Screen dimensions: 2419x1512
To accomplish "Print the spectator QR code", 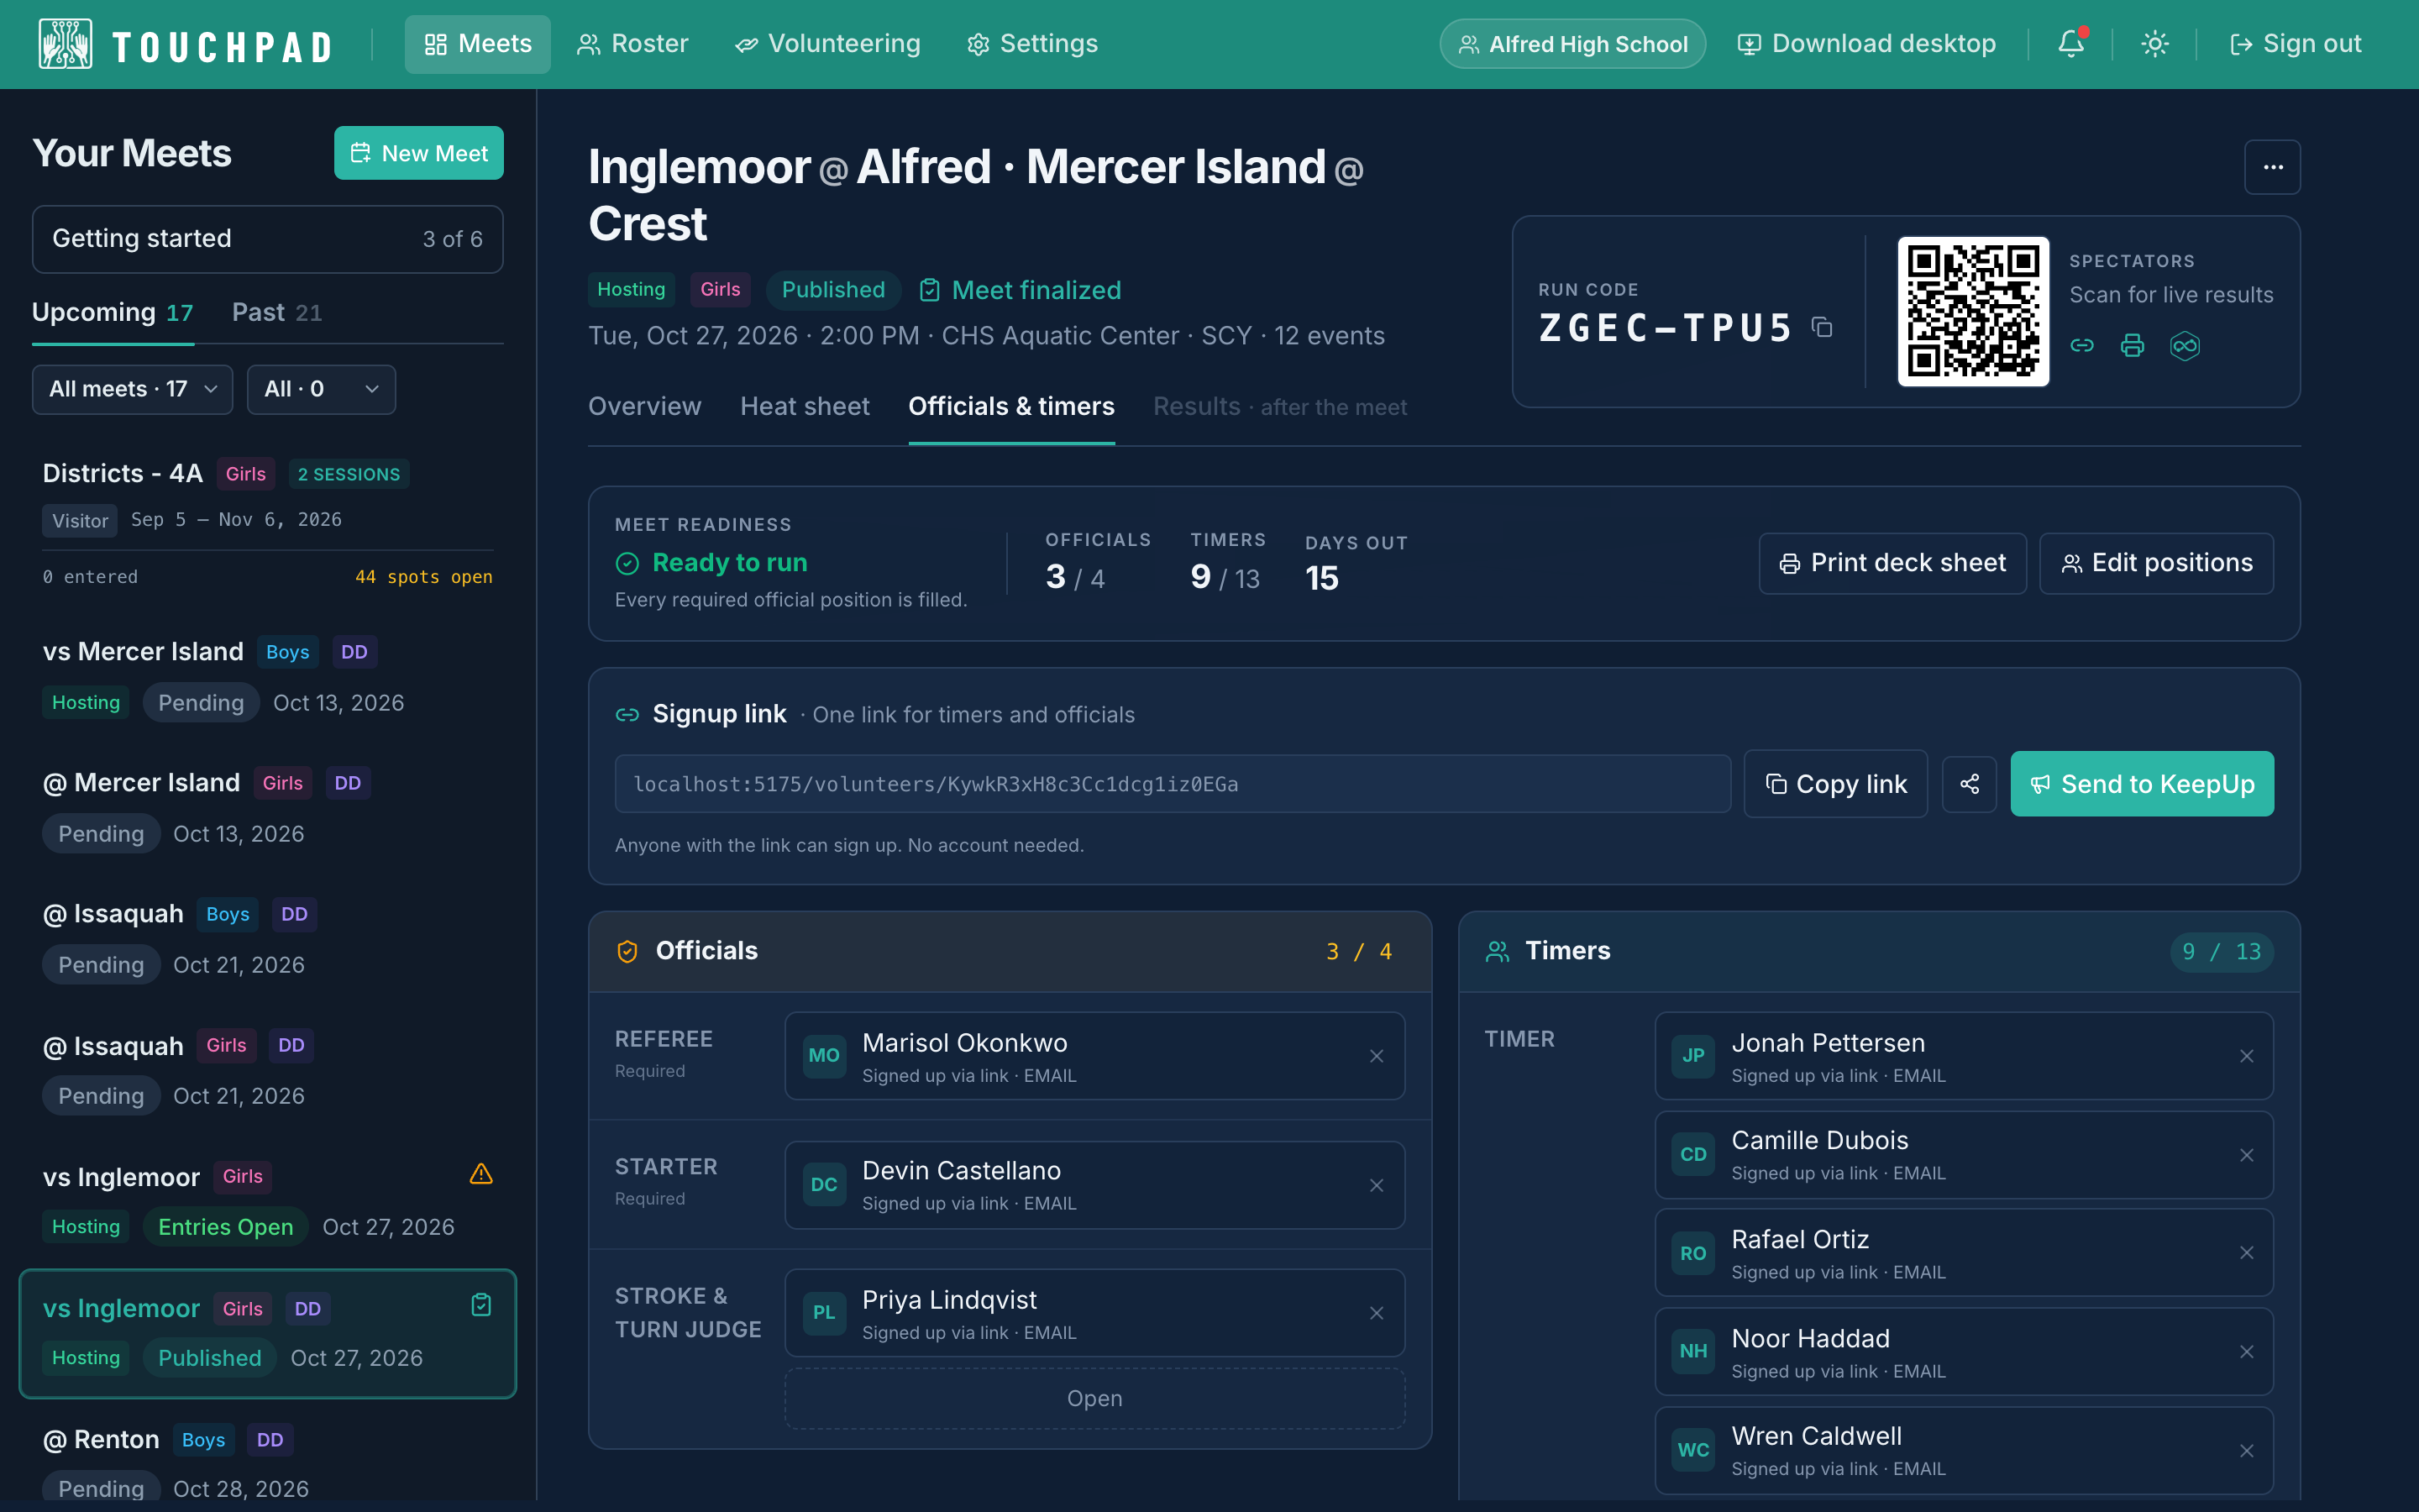I will pos(2132,345).
